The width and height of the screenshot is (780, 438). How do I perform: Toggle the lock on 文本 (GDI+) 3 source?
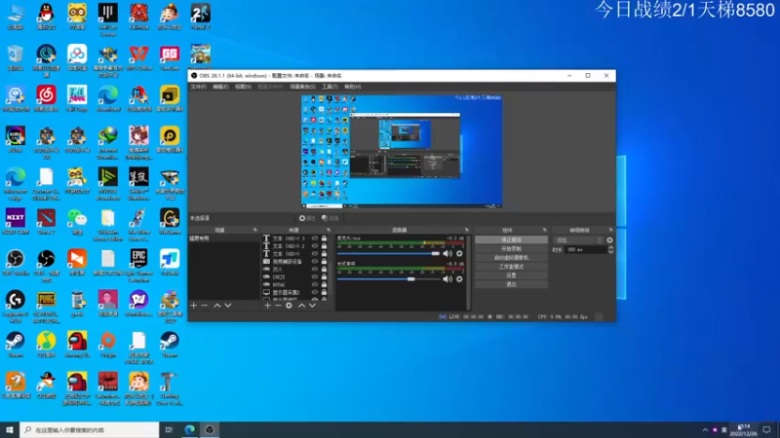[325, 238]
